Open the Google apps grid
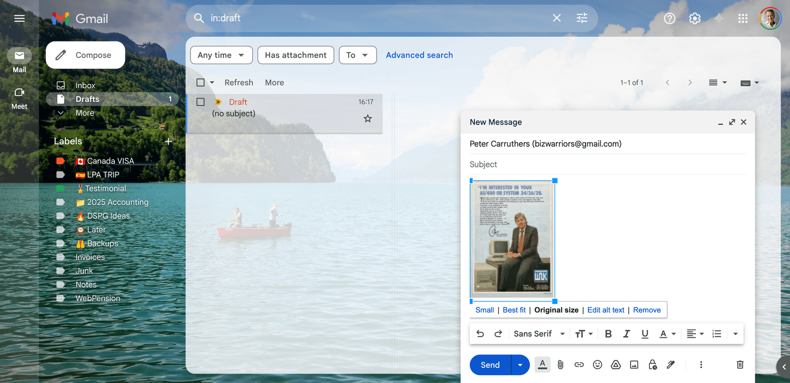 pyautogui.click(x=743, y=18)
